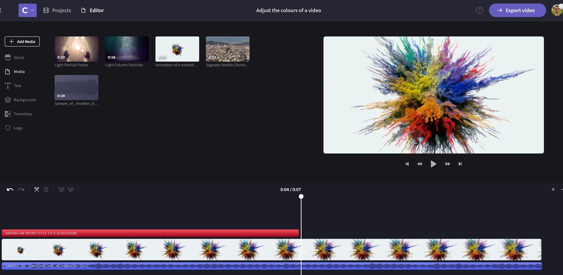Click the Export video button
This screenshot has height=275, width=563.
tap(517, 10)
